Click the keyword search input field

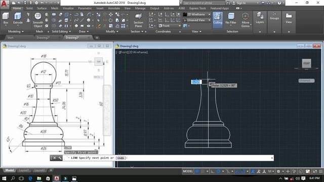(204, 3)
